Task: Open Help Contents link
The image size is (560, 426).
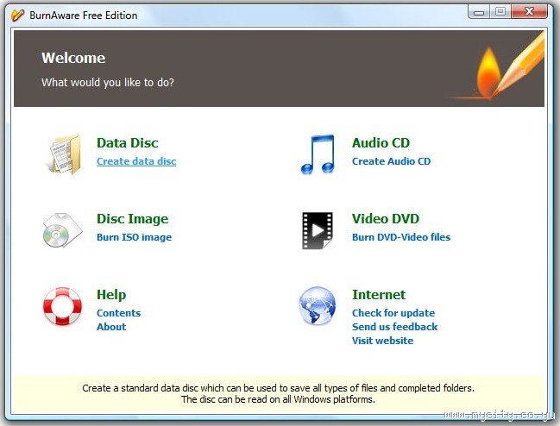Action: [118, 313]
